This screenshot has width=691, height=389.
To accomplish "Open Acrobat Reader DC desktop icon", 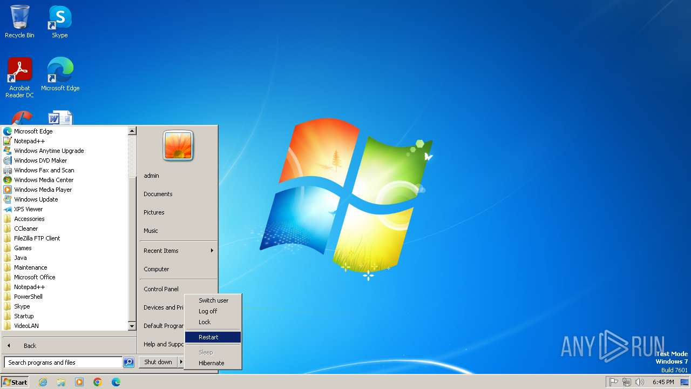I will tap(19, 77).
